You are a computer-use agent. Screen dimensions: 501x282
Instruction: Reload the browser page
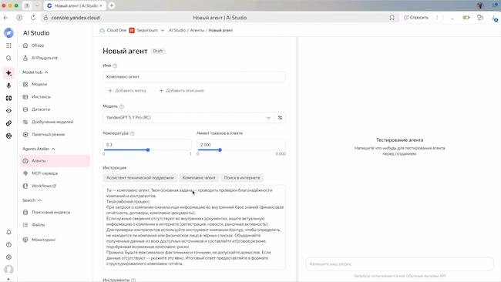point(33,18)
